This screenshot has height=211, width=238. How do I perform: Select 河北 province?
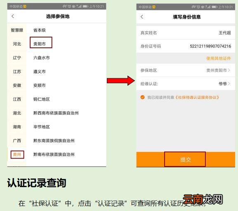coord(17,44)
